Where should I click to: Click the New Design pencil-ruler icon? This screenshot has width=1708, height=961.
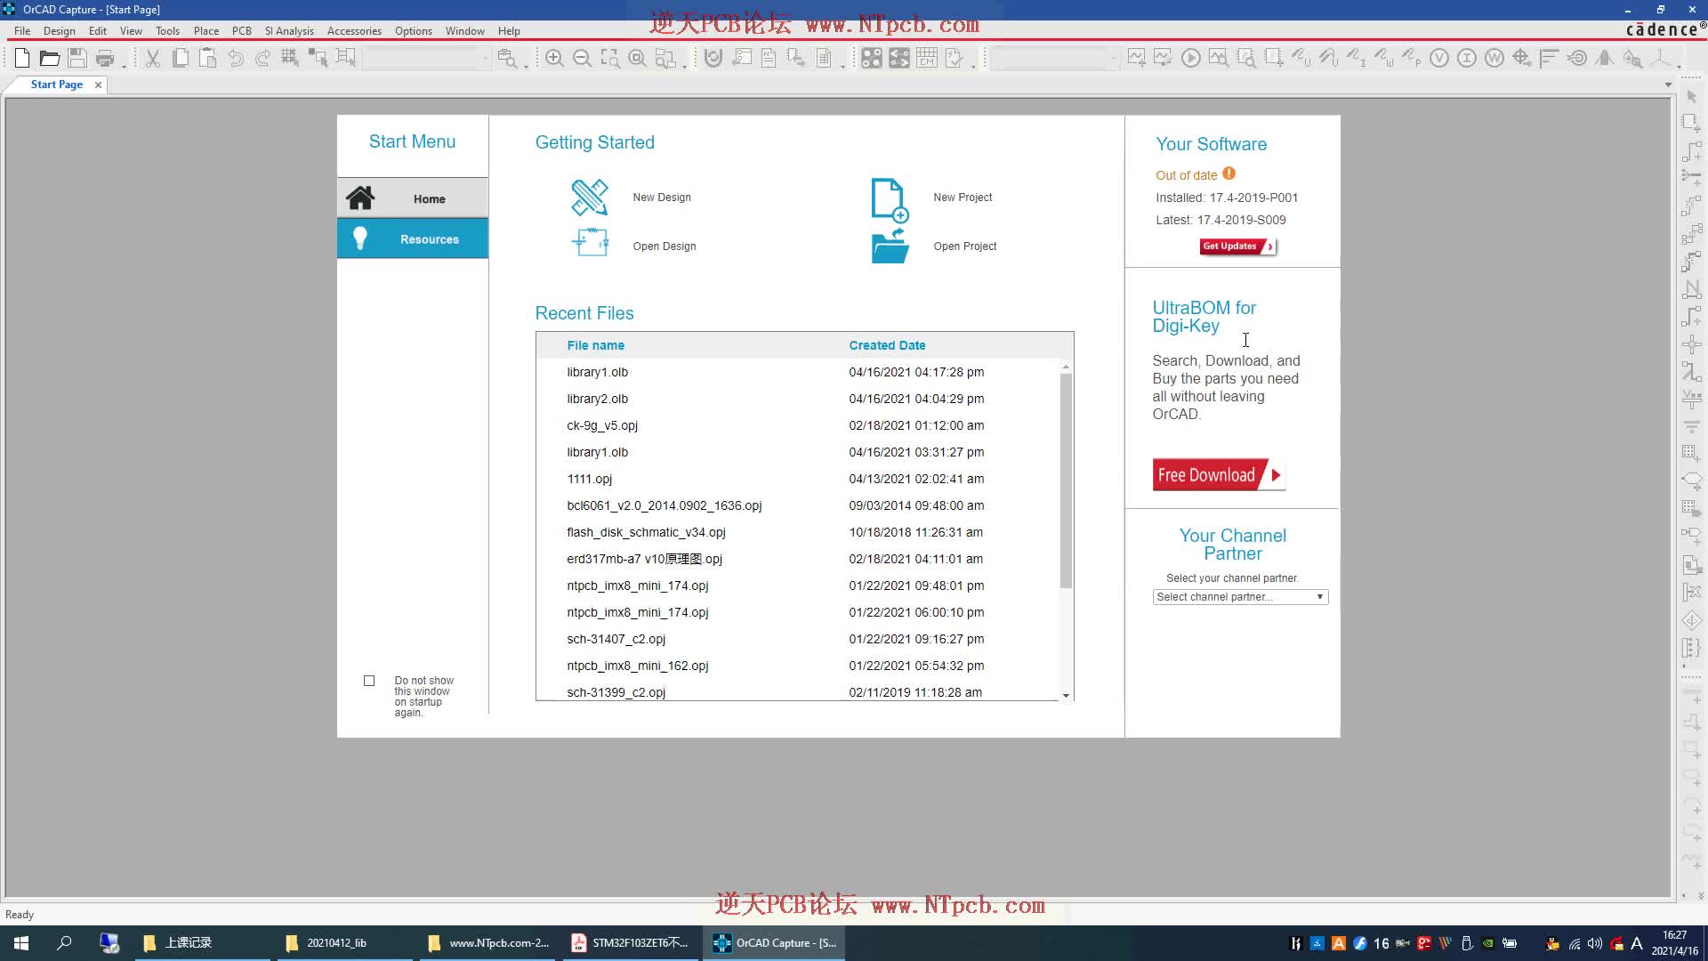pos(589,198)
